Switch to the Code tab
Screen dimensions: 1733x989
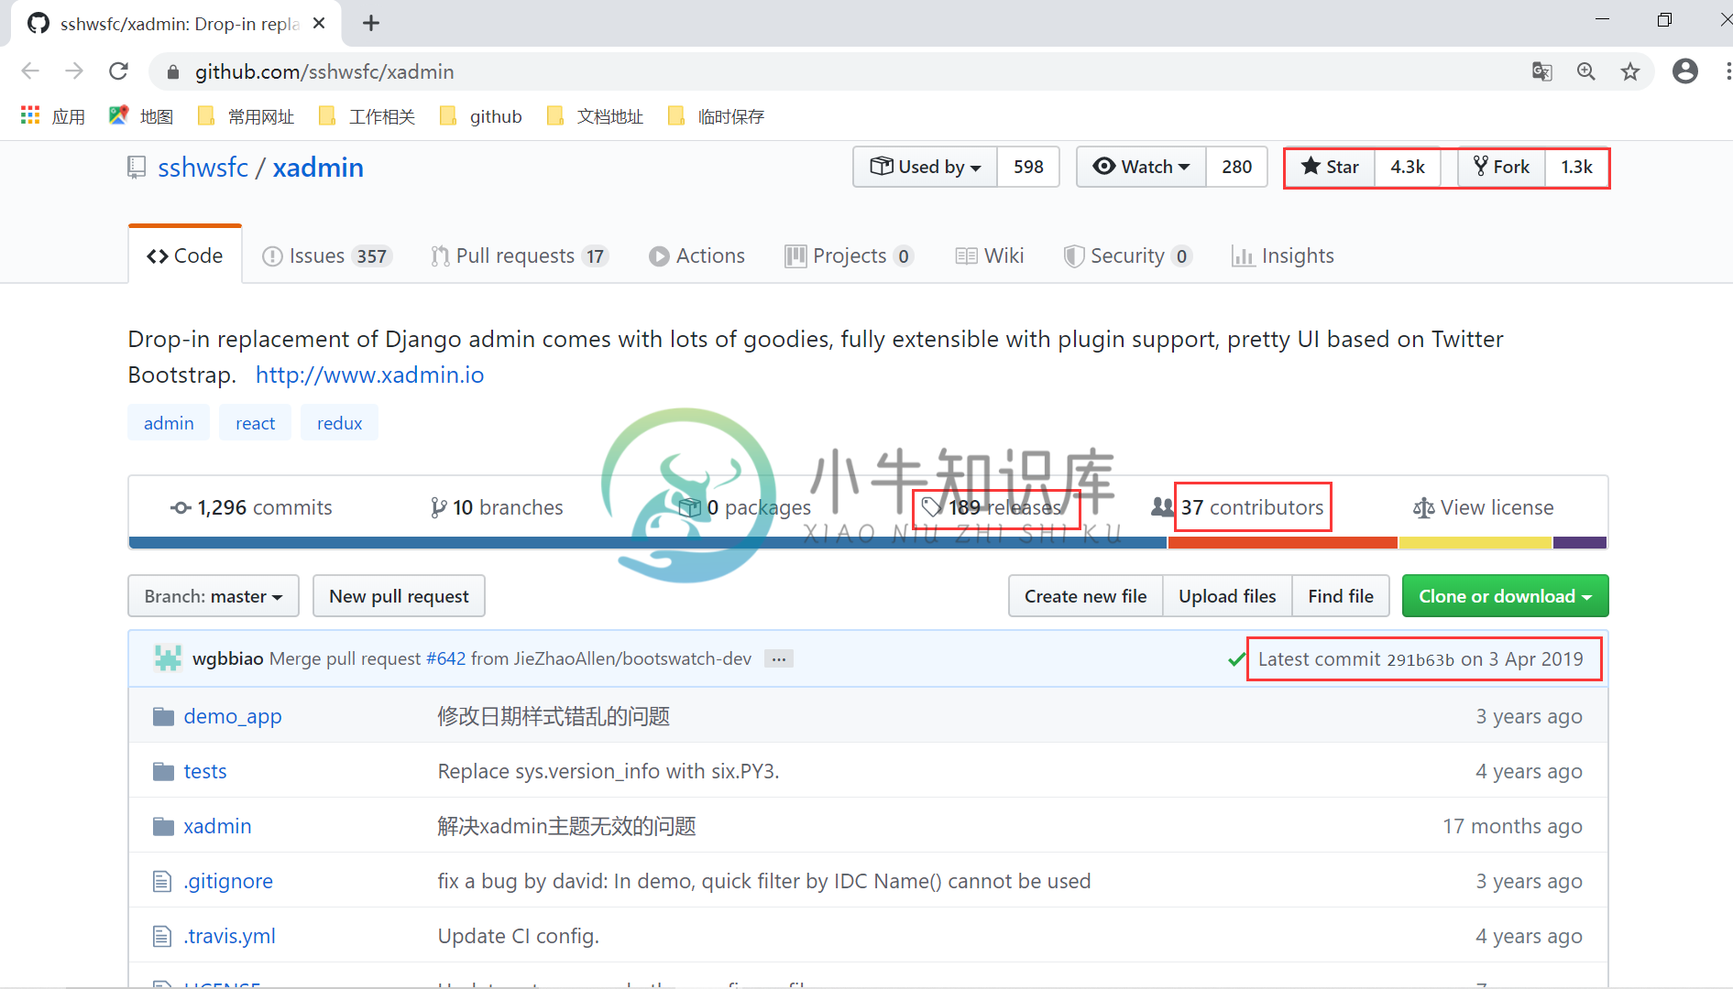[x=185, y=255]
